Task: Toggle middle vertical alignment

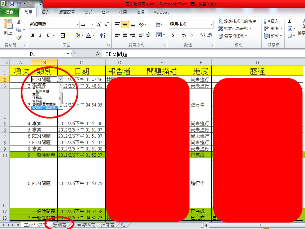Action: tap(125, 25)
